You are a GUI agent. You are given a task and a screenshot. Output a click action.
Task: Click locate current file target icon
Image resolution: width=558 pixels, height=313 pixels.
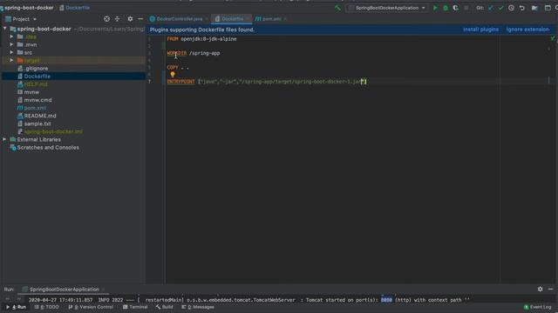click(x=106, y=19)
